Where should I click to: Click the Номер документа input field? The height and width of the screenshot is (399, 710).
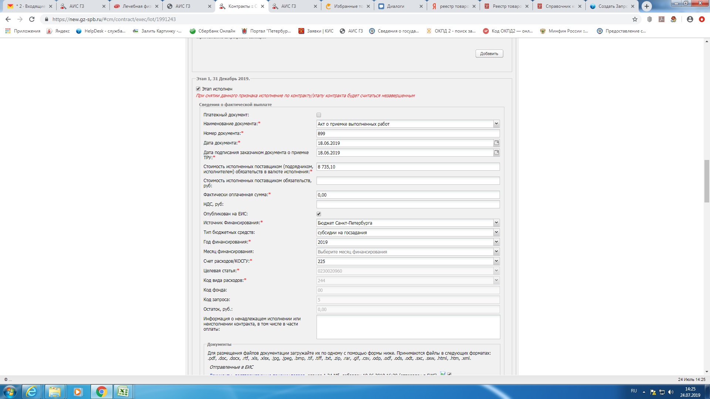(408, 133)
